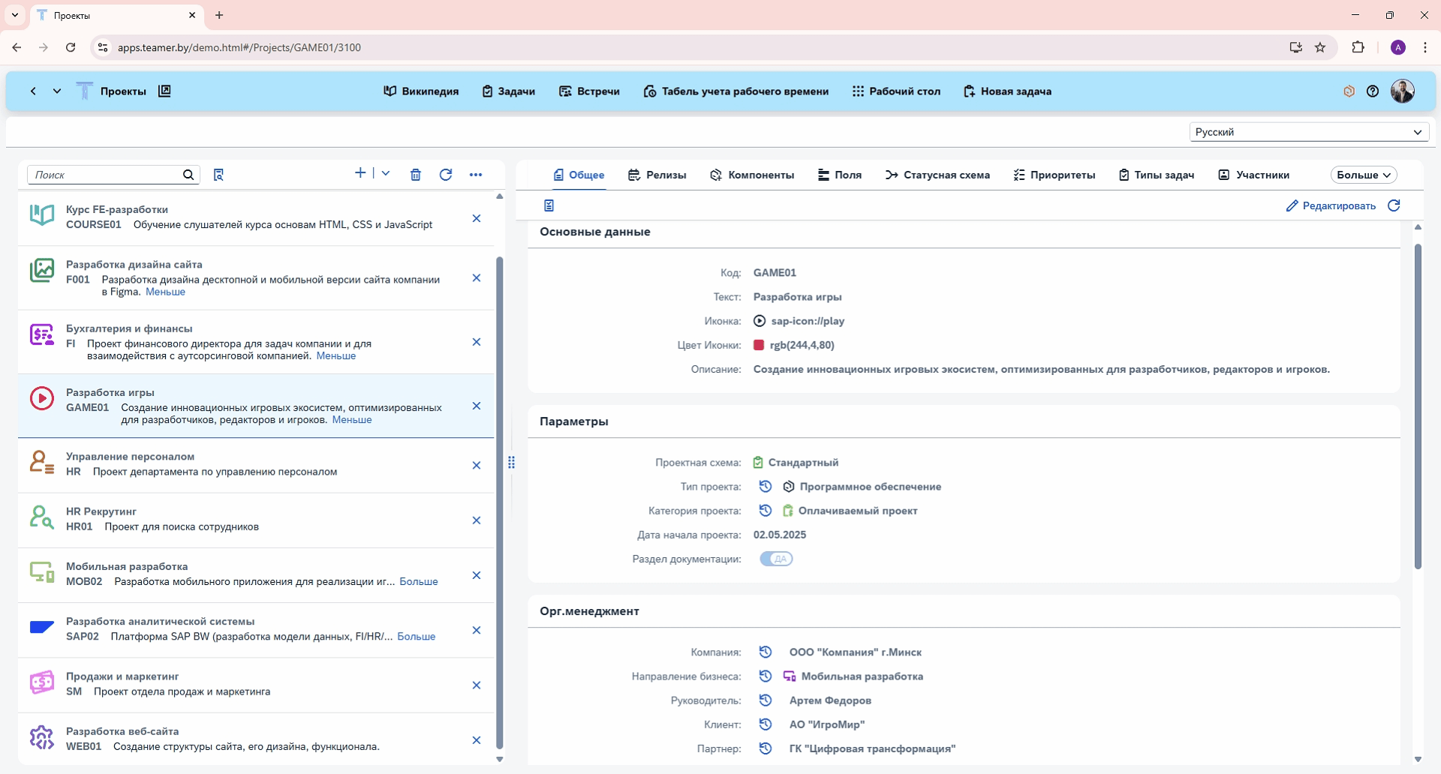
Task: Click the Поиск search field
Action: 105,175
